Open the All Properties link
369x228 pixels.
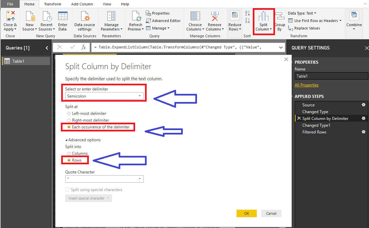[x=306, y=85]
